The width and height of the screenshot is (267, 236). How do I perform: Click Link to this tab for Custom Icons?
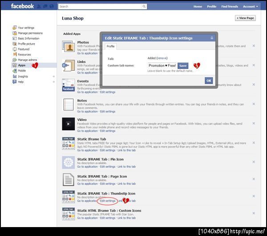pyautogui.click(x=127, y=218)
